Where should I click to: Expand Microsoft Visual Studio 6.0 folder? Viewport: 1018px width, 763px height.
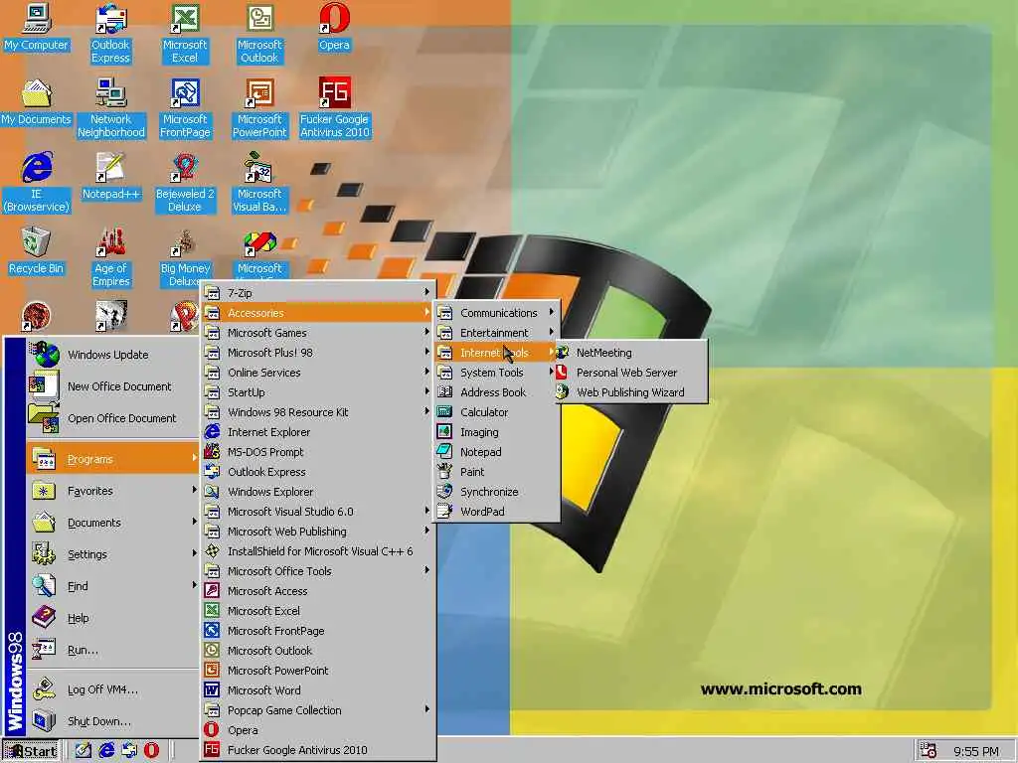point(317,512)
